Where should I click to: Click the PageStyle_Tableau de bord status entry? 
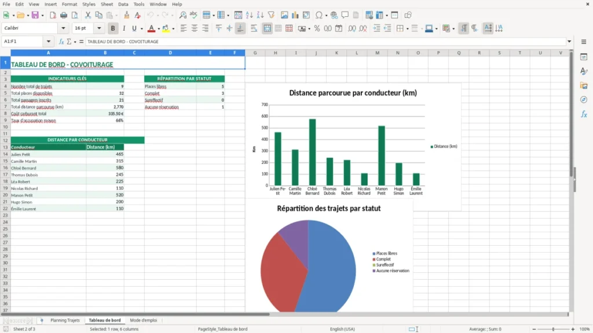coord(222,329)
